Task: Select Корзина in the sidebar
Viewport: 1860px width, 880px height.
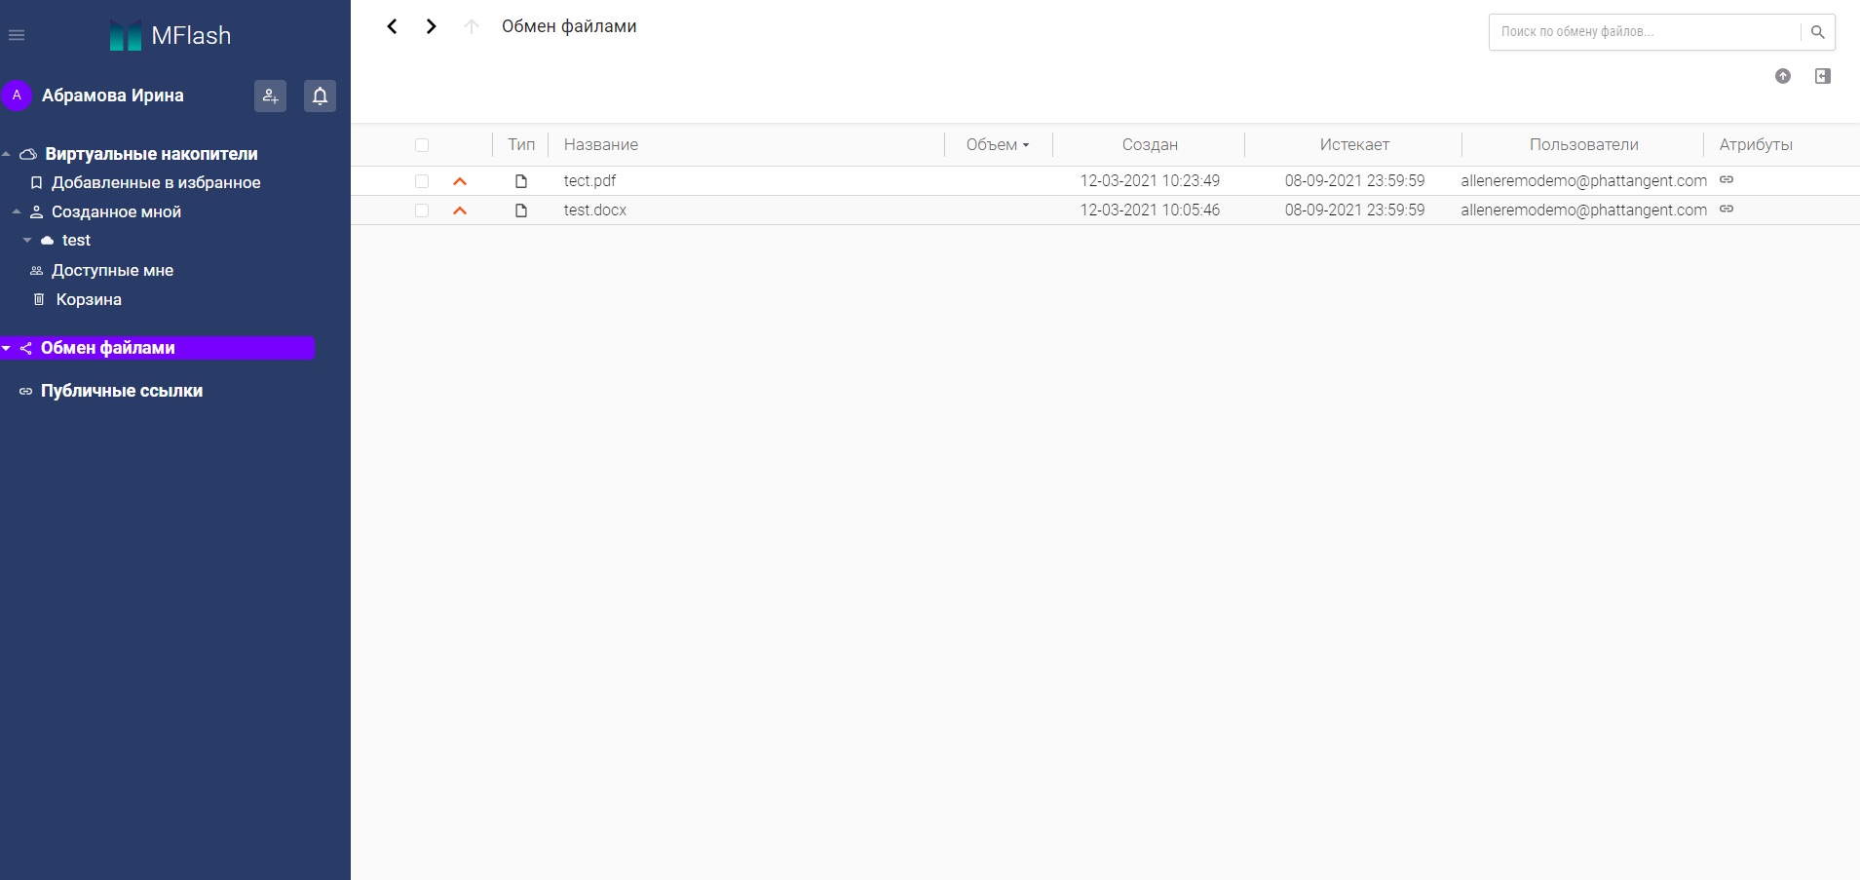Action: tap(89, 299)
